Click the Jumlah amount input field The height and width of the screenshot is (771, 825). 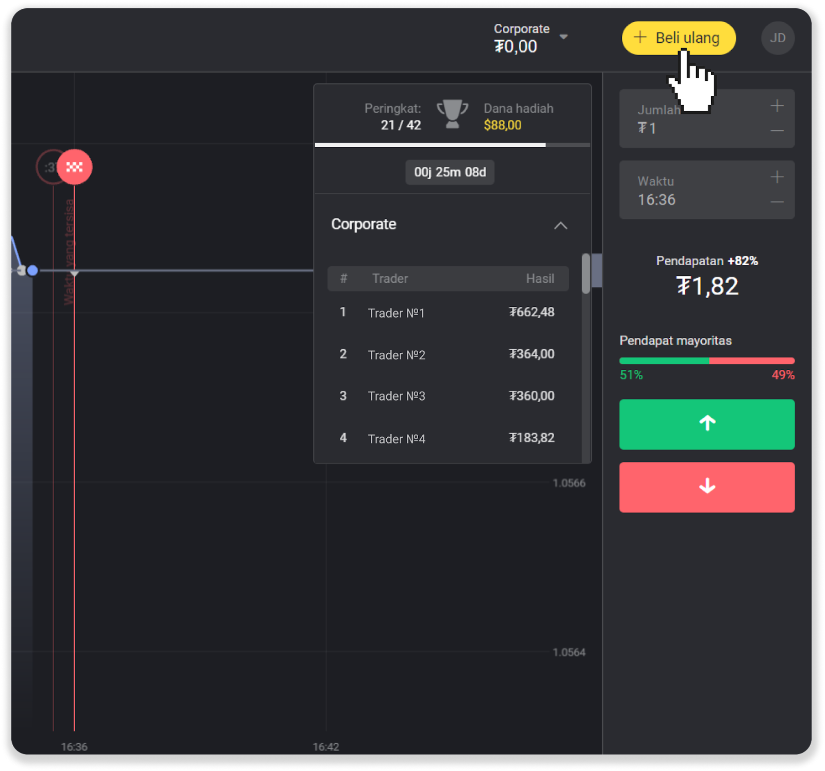pos(696,119)
